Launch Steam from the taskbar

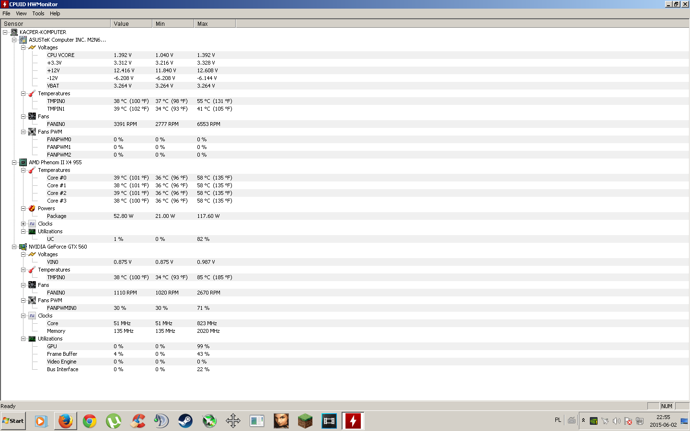[x=185, y=421]
